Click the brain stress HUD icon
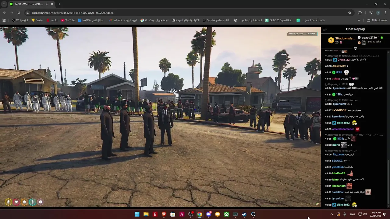 [x=41, y=202]
